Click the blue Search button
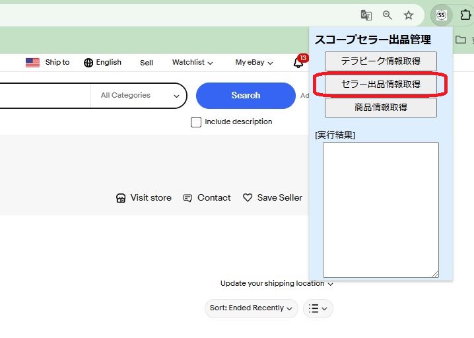Screen dimensions: 474x338 tap(246, 96)
